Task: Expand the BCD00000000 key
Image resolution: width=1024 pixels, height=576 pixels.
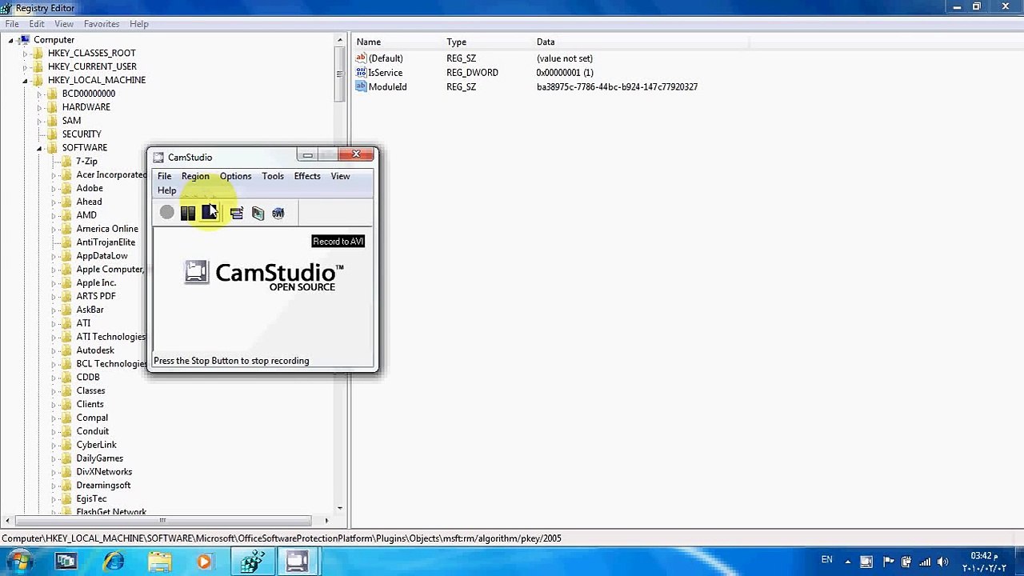Action: pyautogui.click(x=39, y=94)
